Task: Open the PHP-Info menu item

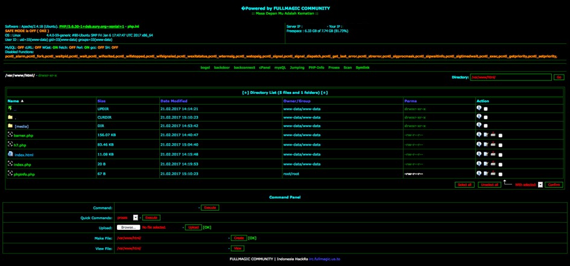Action: tap(316, 68)
